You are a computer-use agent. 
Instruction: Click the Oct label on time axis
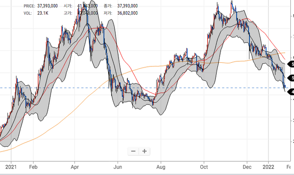click(204, 167)
